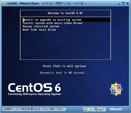The image size is (131, 113).
Task: Click the CentOS pinwheel logo
Action: (116, 89)
